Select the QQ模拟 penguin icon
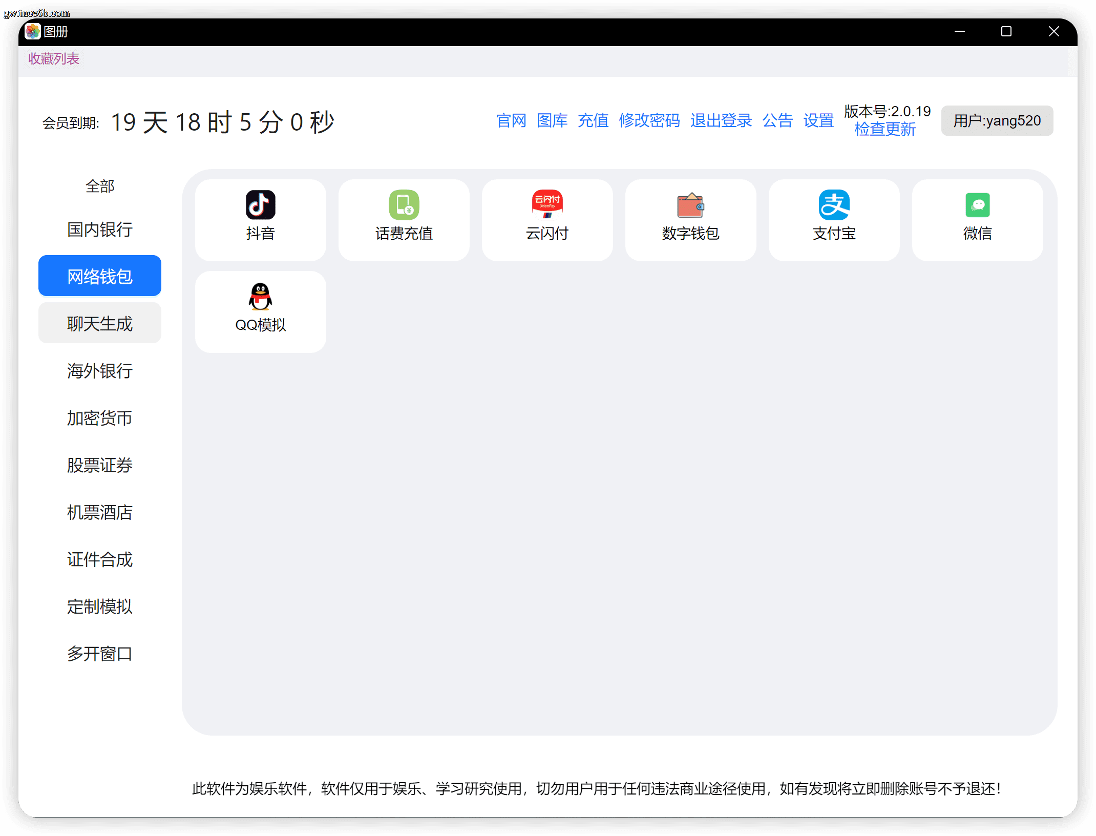The height and width of the screenshot is (836, 1096). click(x=260, y=297)
